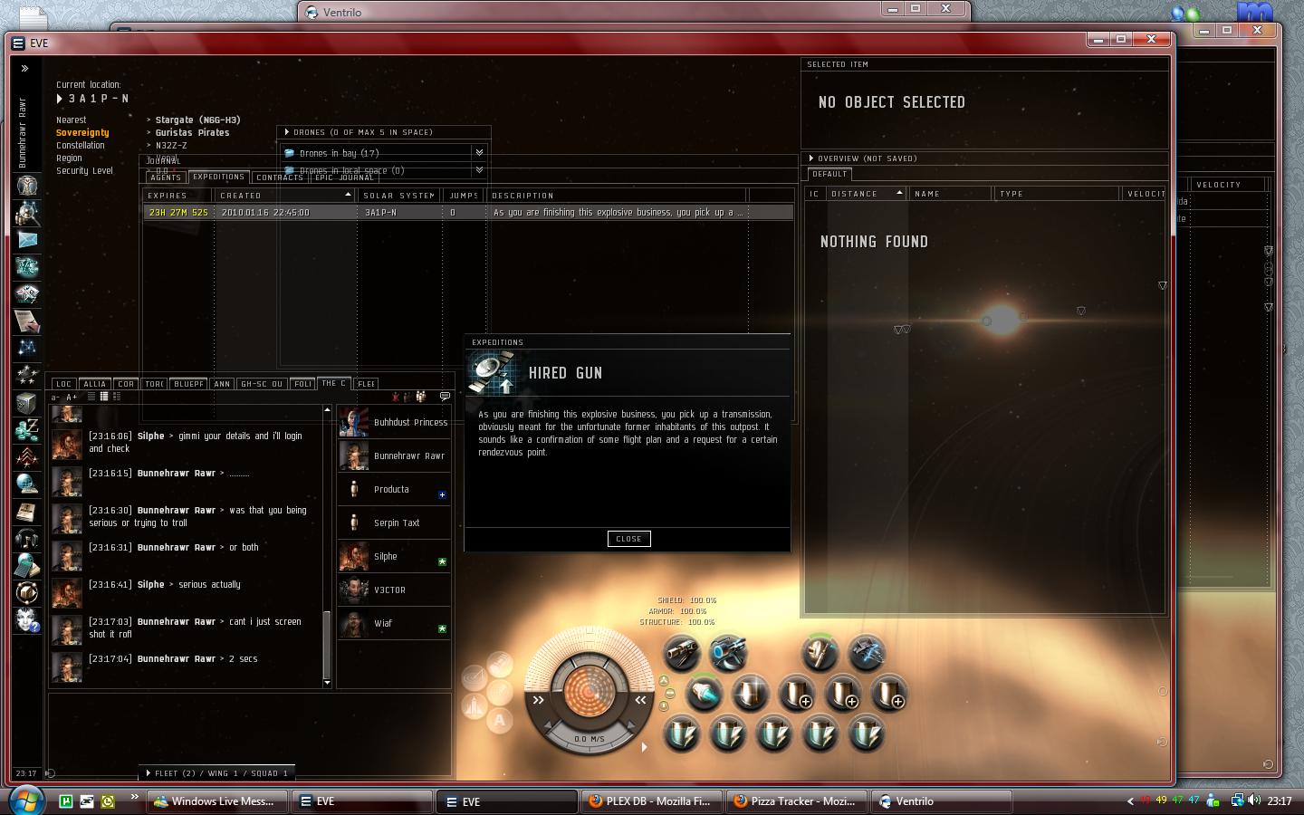Sort expeditions by the Expires column

click(x=178, y=196)
